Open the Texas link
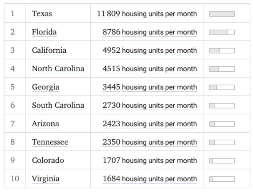The image size is (253, 192). coord(42,14)
